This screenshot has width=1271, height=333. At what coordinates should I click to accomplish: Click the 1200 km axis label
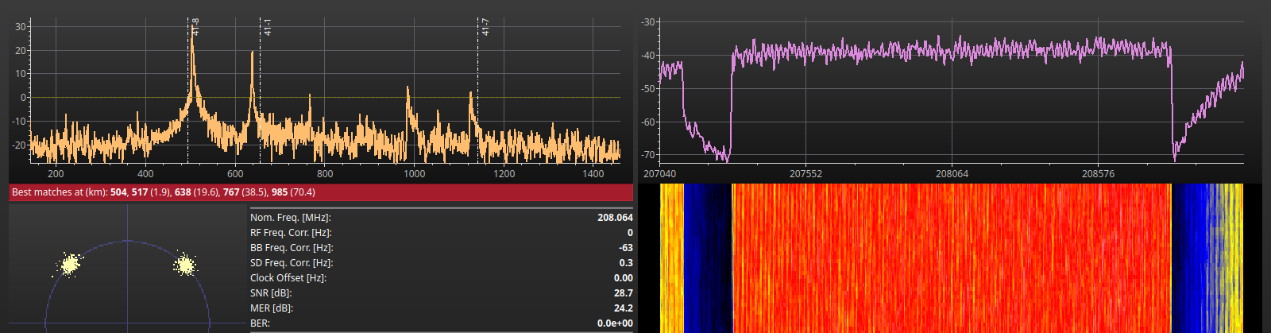[504, 173]
